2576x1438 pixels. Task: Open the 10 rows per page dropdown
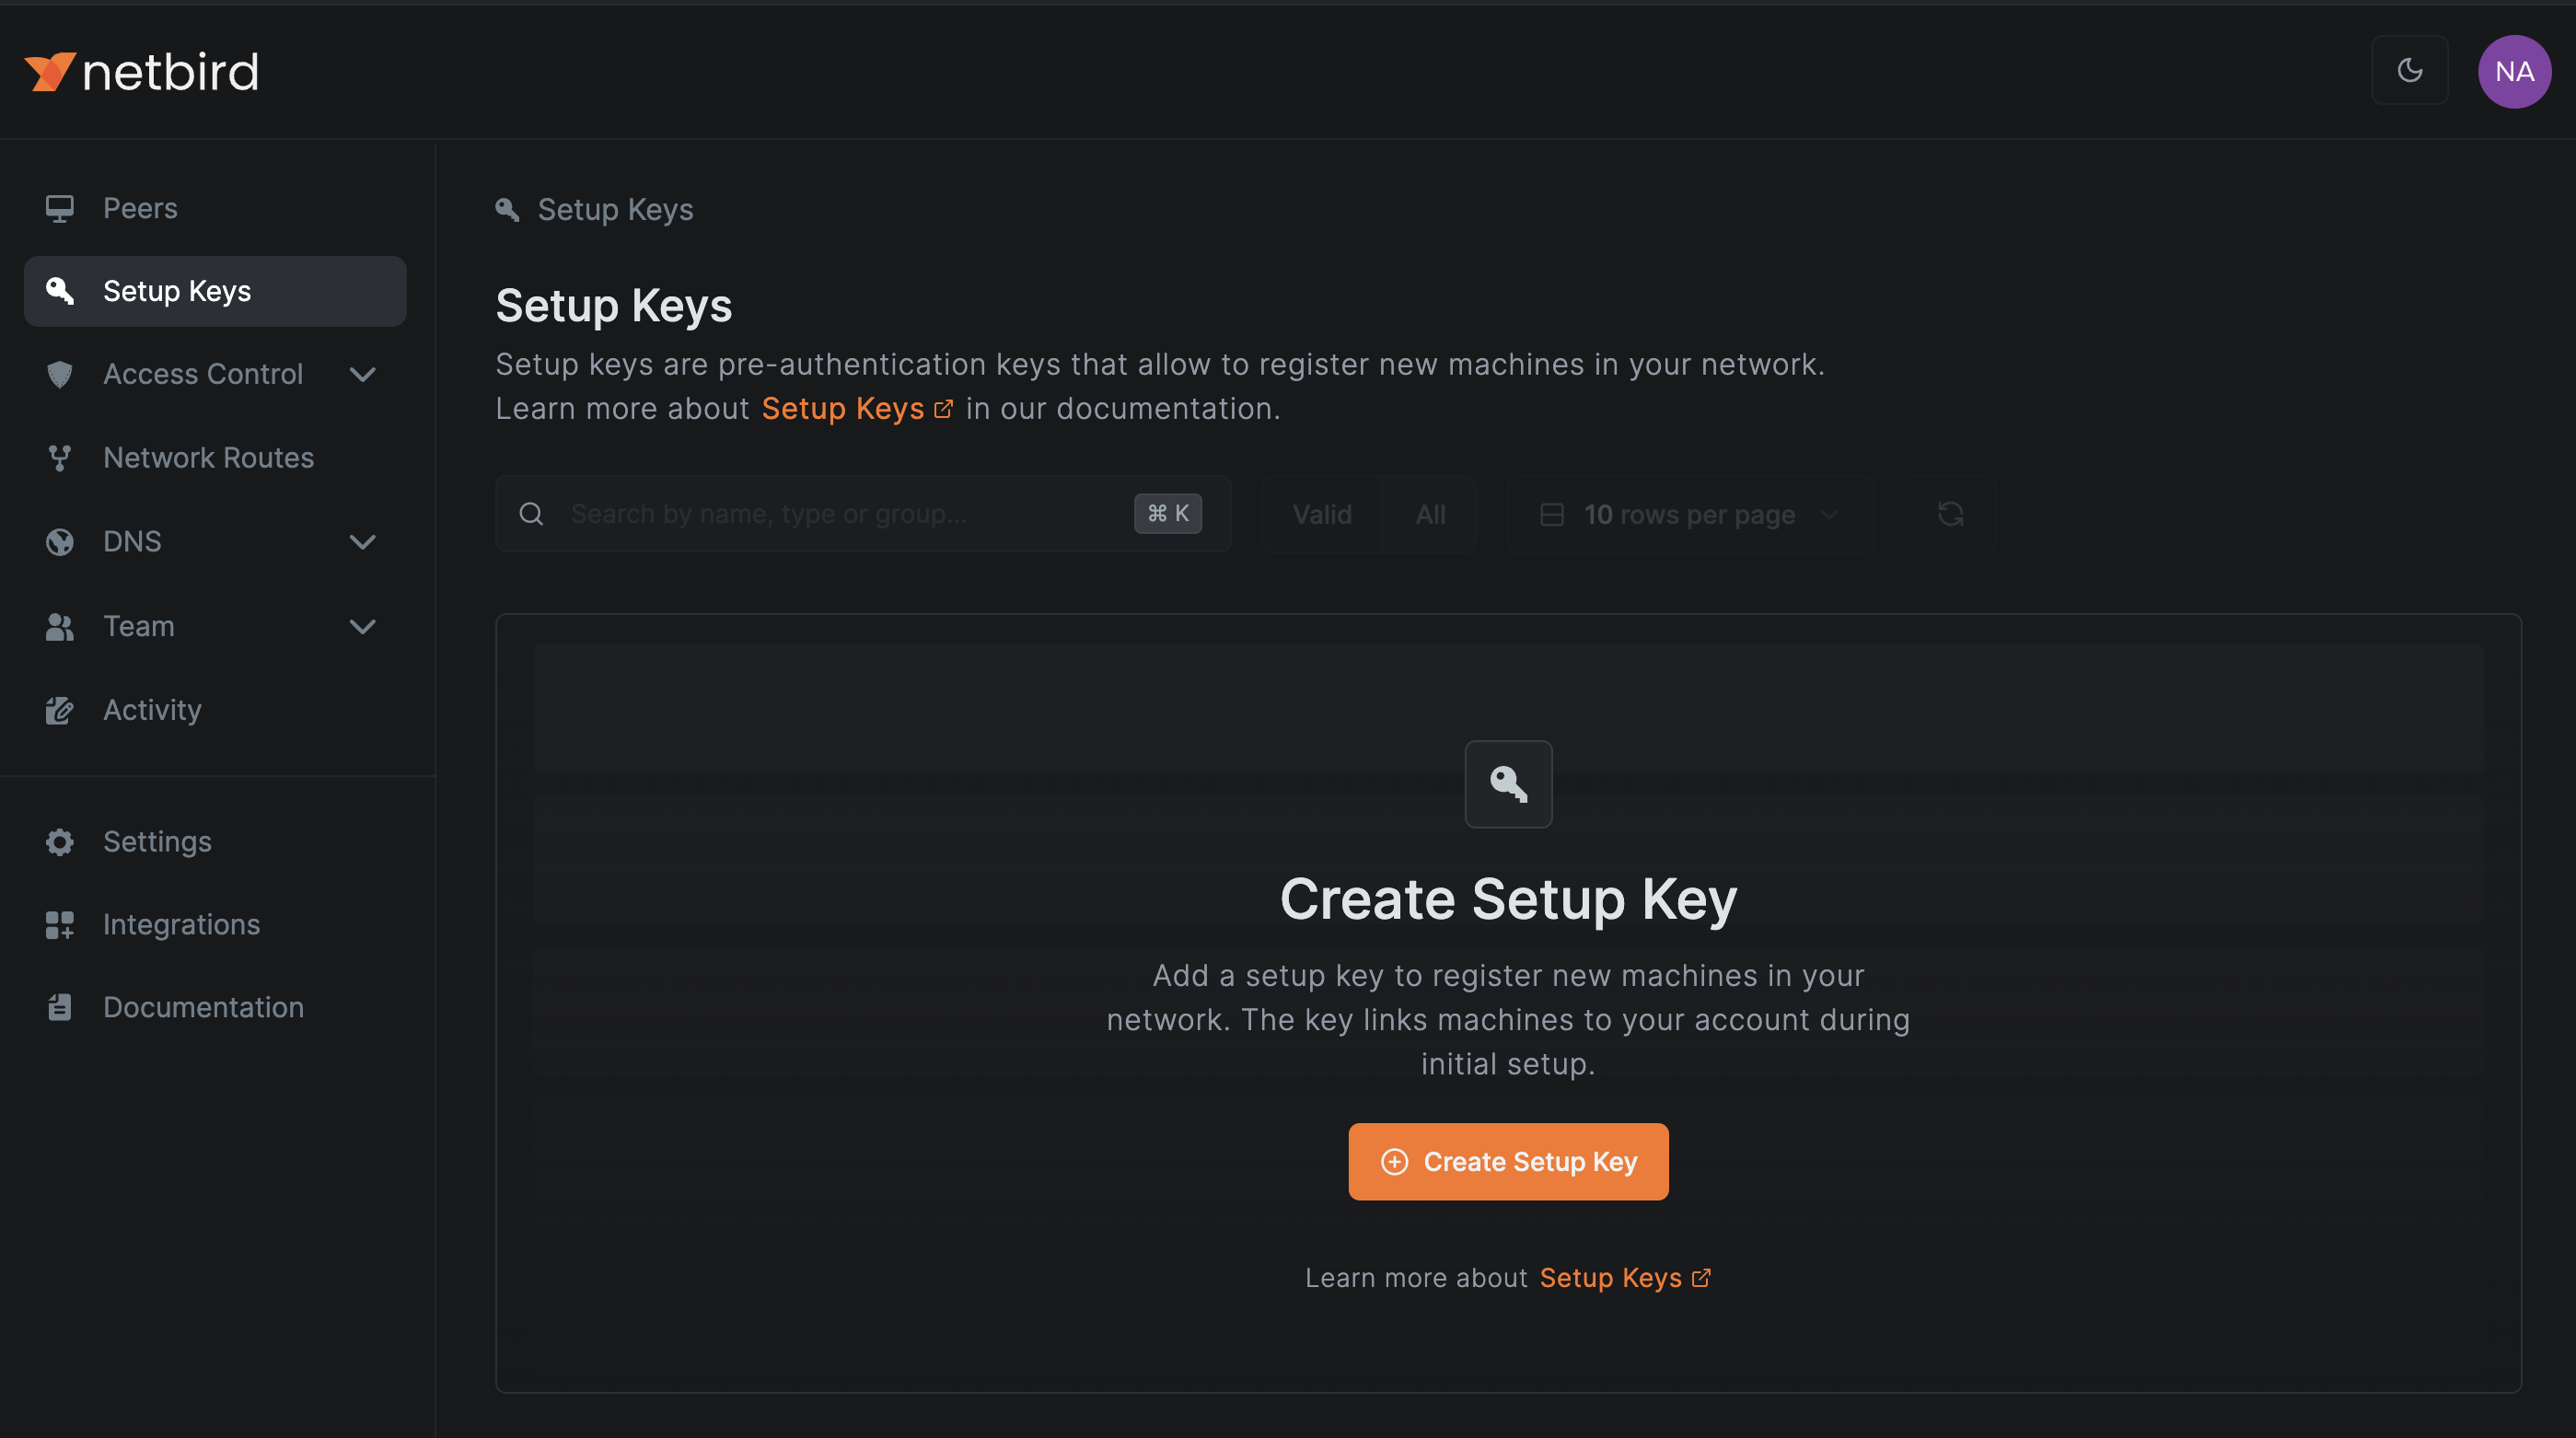click(x=1690, y=514)
